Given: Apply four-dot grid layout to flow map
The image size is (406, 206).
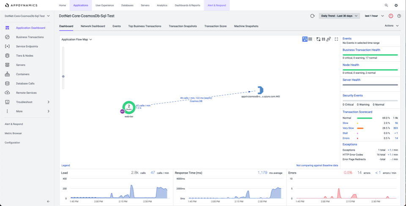Looking at the screenshot, I should click(324, 39).
